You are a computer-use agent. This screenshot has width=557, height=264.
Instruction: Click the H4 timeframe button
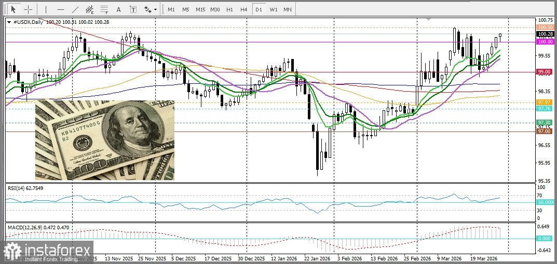[x=244, y=9]
